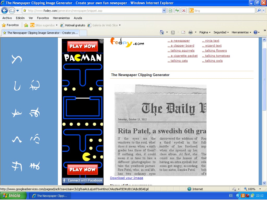Open the Archivo menu
This screenshot has width=267, height=200.
tap(7, 18)
